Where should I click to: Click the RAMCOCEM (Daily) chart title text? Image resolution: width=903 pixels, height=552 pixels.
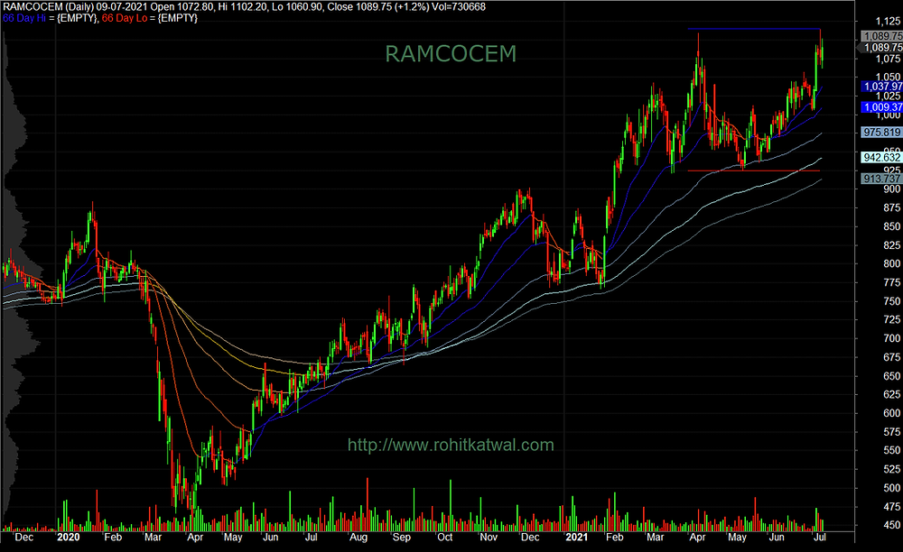point(47,7)
